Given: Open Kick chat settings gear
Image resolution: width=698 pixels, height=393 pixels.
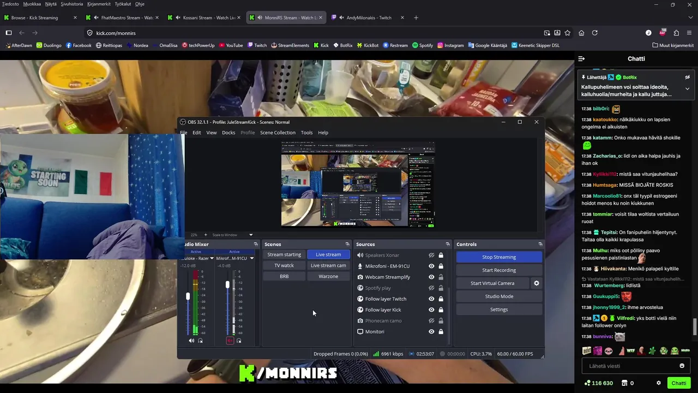Looking at the screenshot, I should click(x=659, y=383).
